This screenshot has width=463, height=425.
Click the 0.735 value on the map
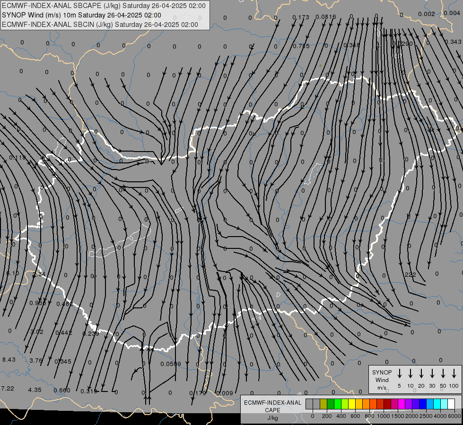pos(301,46)
